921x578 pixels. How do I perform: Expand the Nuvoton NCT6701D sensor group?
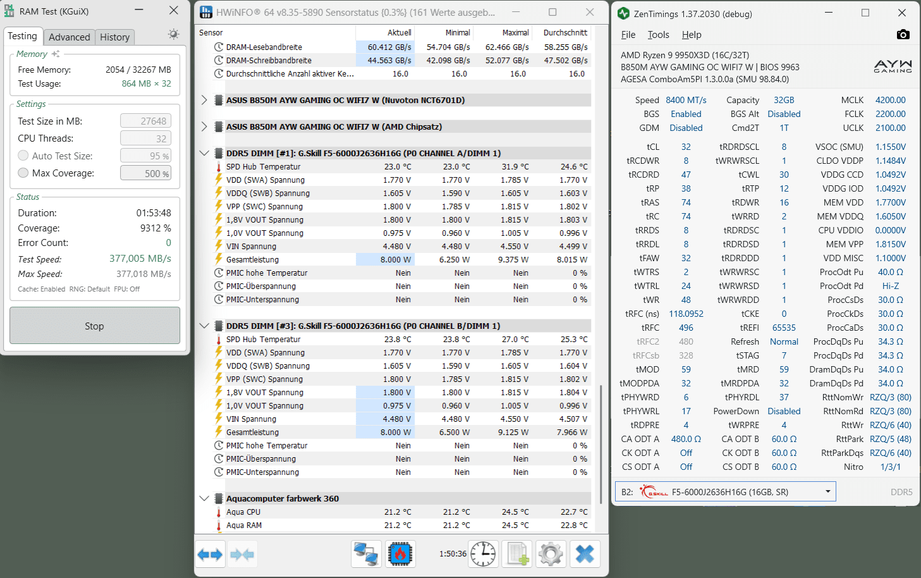coord(204,100)
